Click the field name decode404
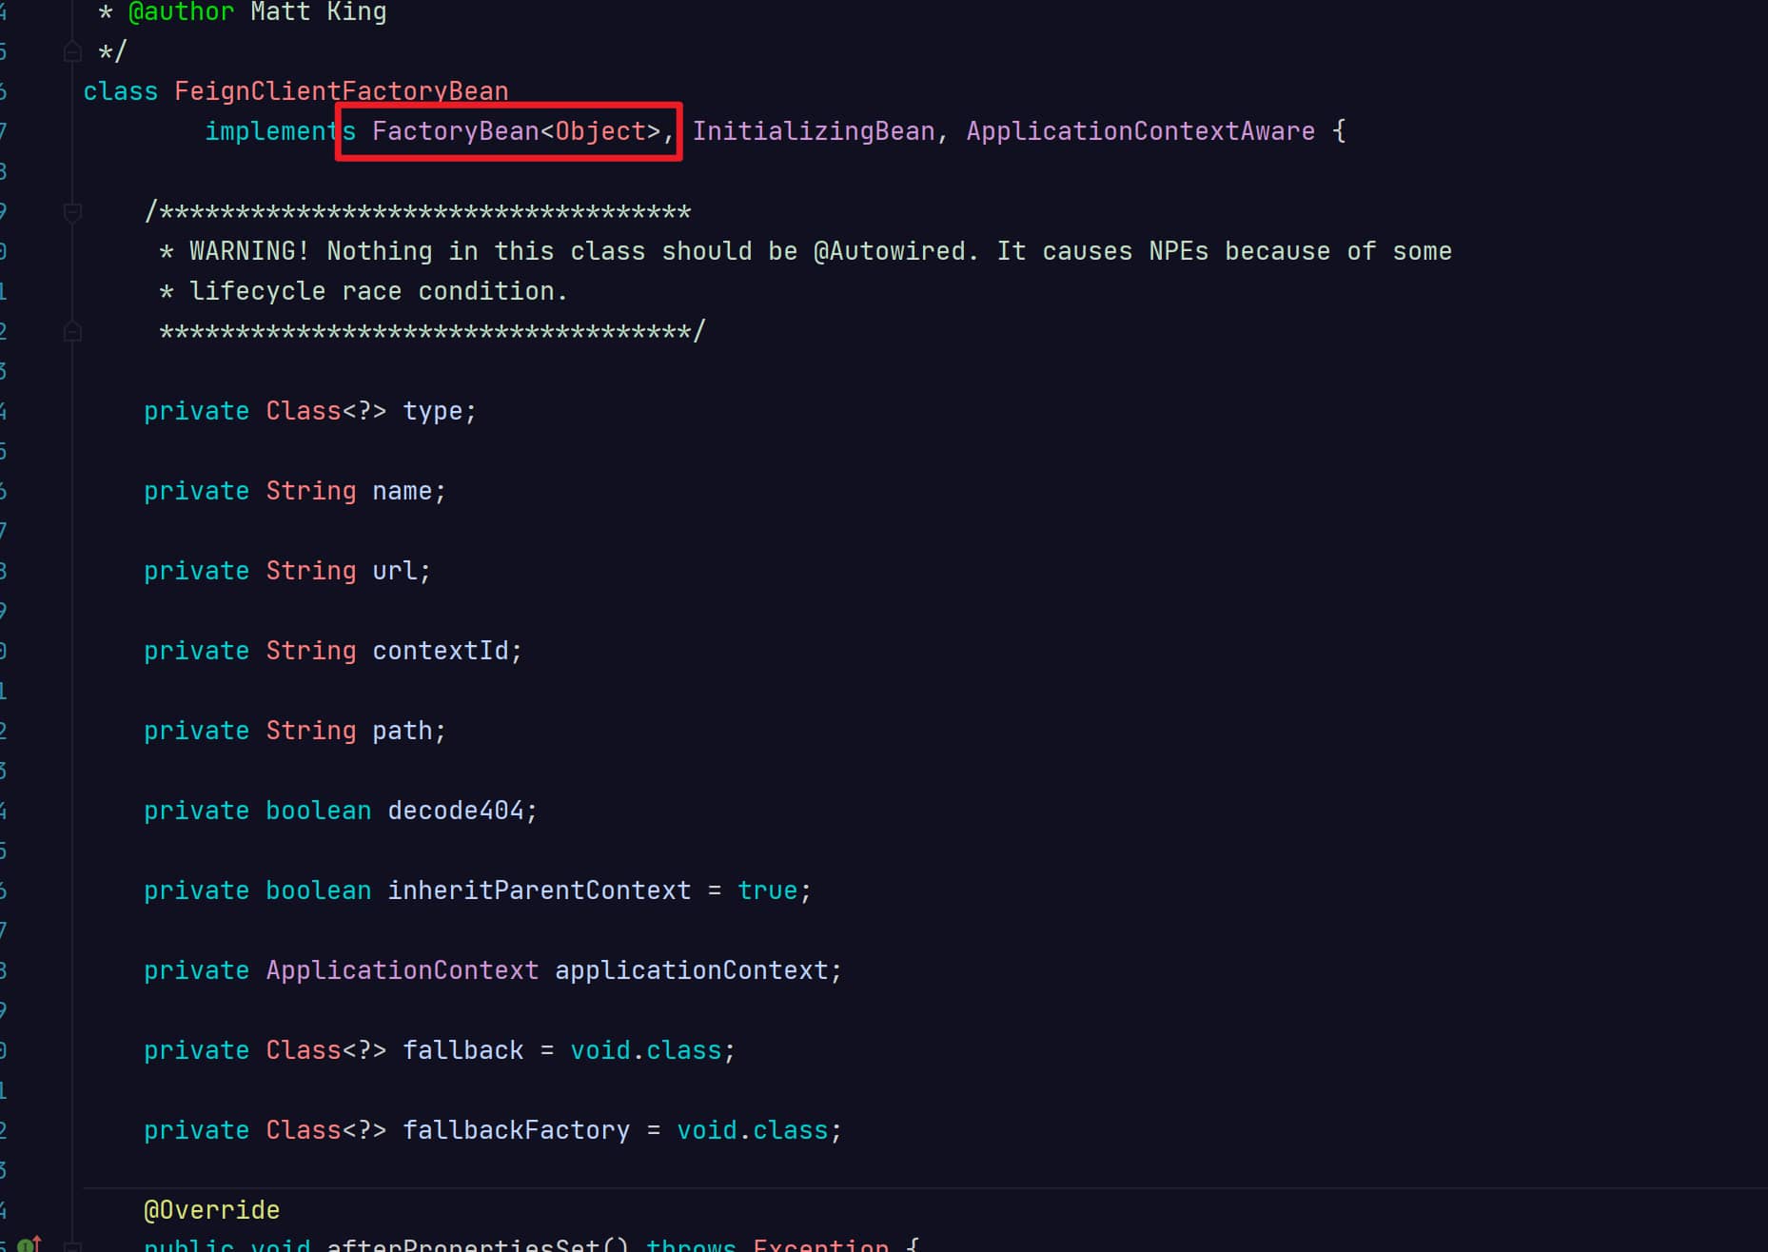 [456, 811]
